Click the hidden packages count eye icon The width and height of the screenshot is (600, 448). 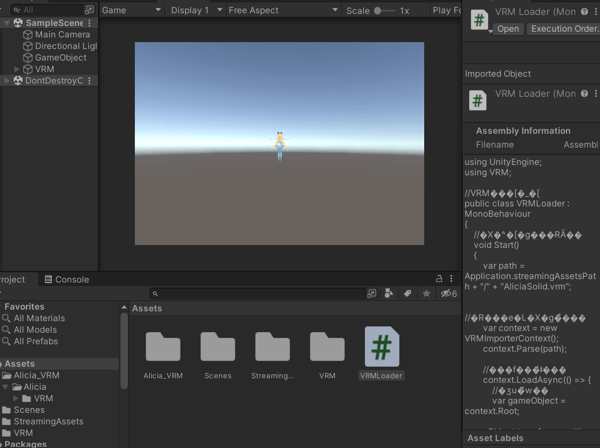click(447, 293)
